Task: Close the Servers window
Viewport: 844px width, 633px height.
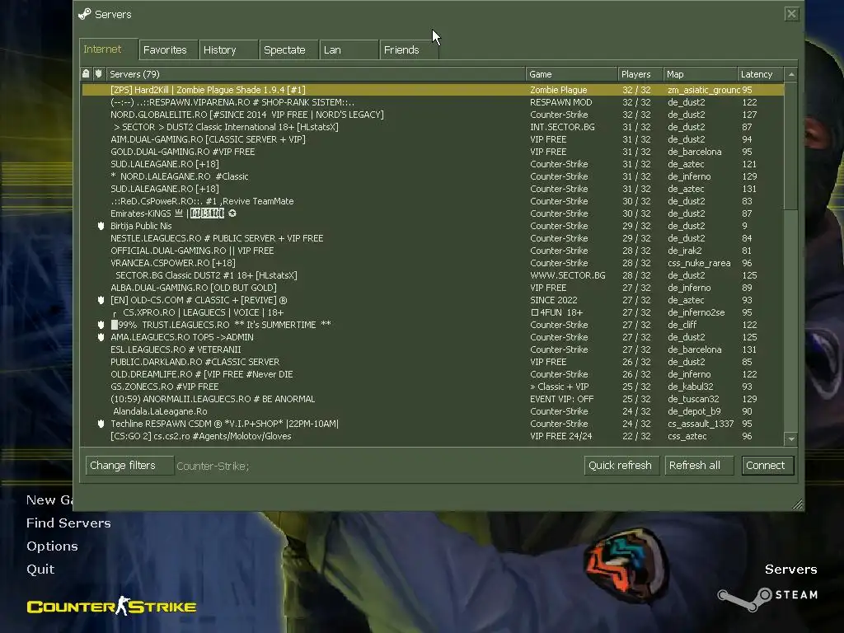Action: click(791, 14)
